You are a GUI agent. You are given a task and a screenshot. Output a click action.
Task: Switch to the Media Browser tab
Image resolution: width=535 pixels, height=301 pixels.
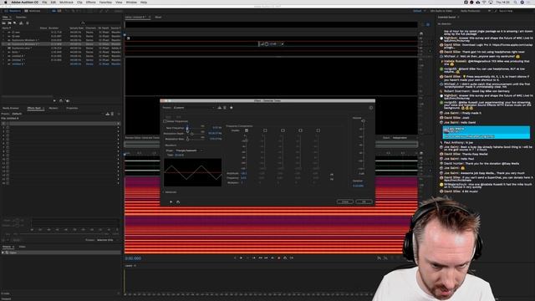pos(11,108)
